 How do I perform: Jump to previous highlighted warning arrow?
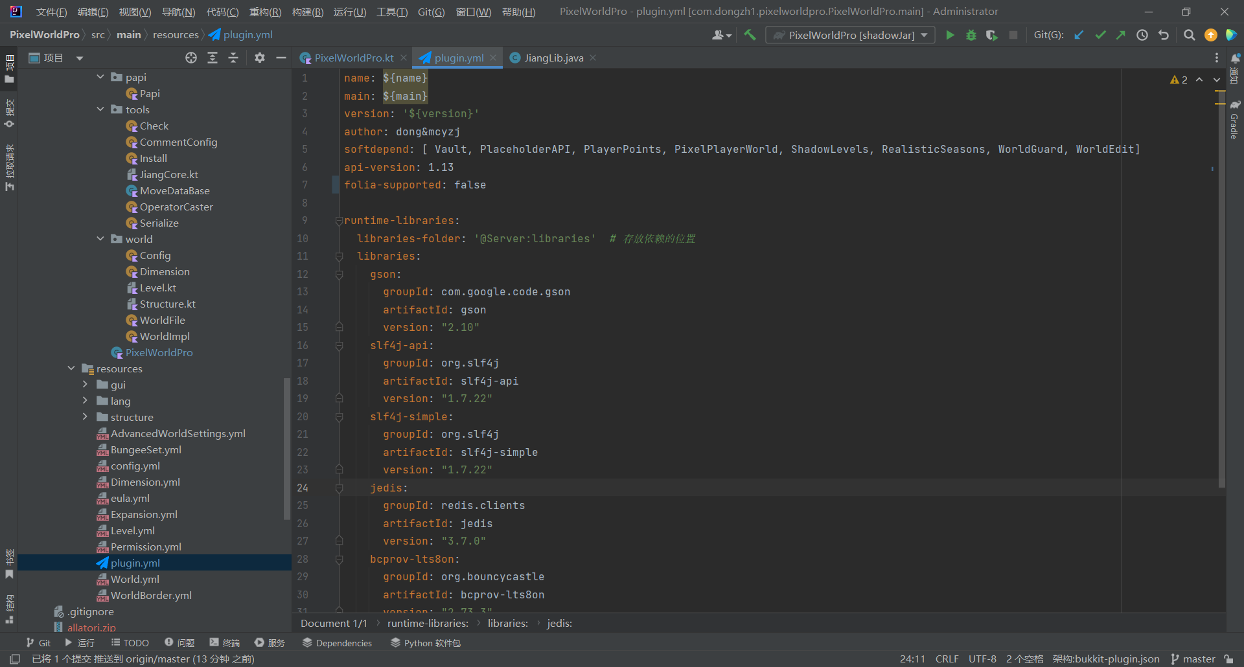click(x=1199, y=80)
